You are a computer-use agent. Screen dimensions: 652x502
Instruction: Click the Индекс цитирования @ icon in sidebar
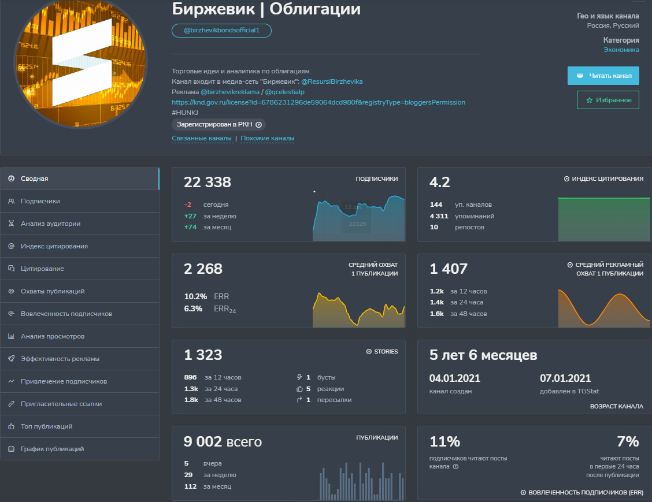pos(11,246)
